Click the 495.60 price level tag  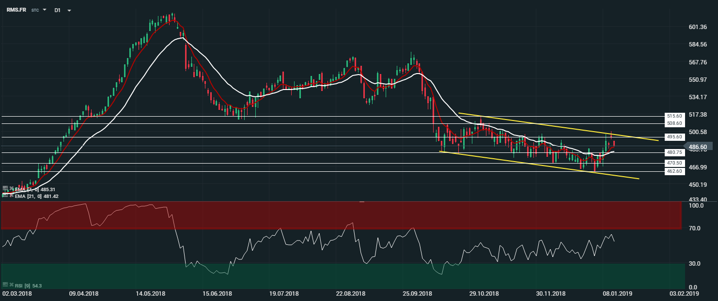coord(674,137)
